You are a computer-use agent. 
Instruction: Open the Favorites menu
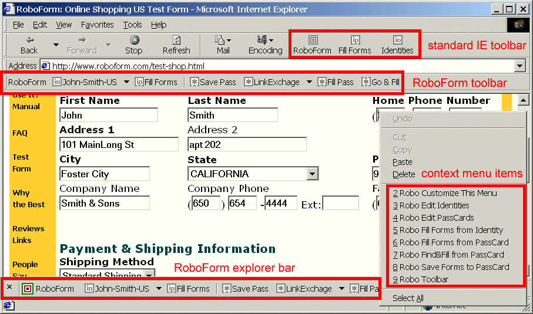pos(97,25)
